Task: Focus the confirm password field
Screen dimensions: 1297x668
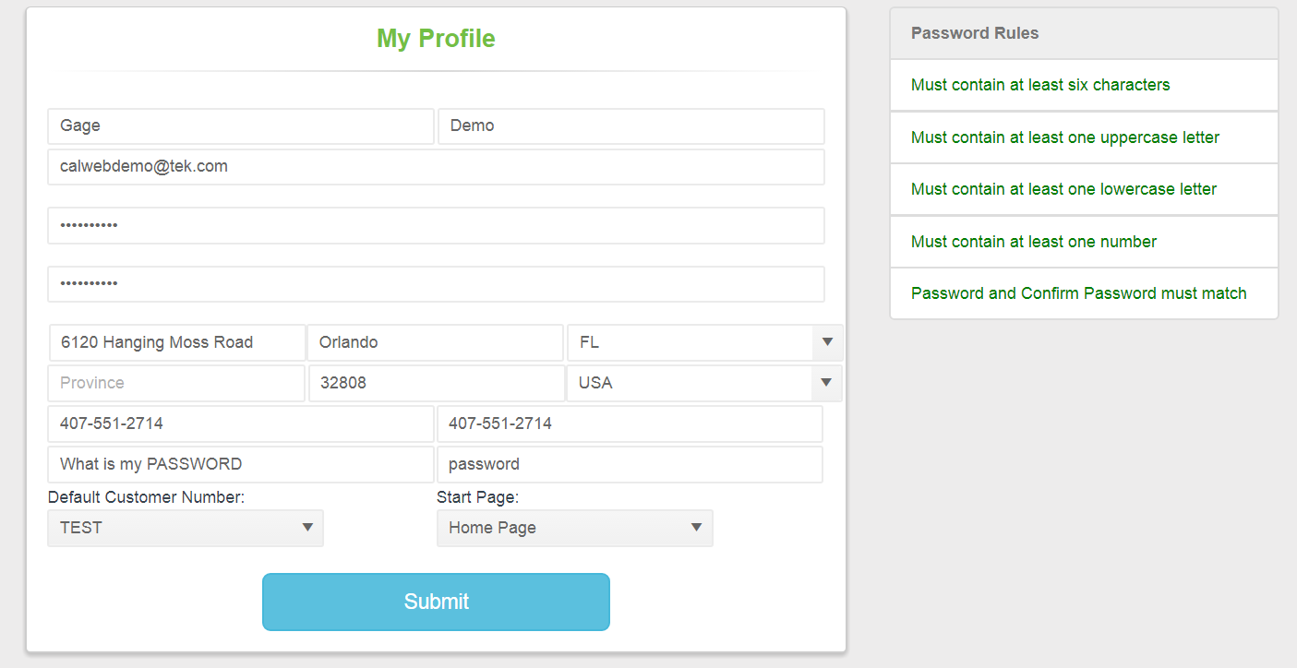Action: 436,284
